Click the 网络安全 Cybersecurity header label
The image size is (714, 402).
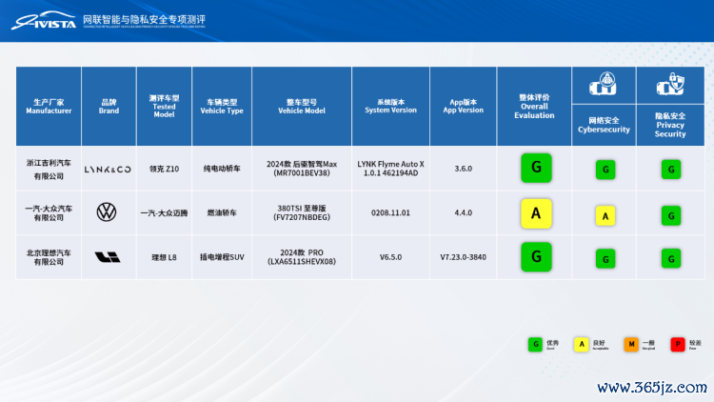point(604,125)
